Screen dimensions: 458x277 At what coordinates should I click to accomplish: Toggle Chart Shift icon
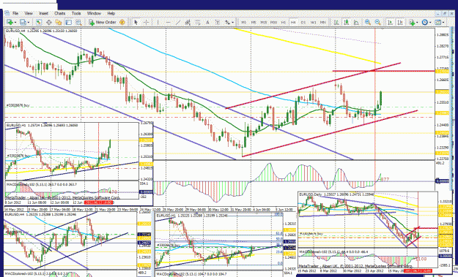click(x=400, y=22)
